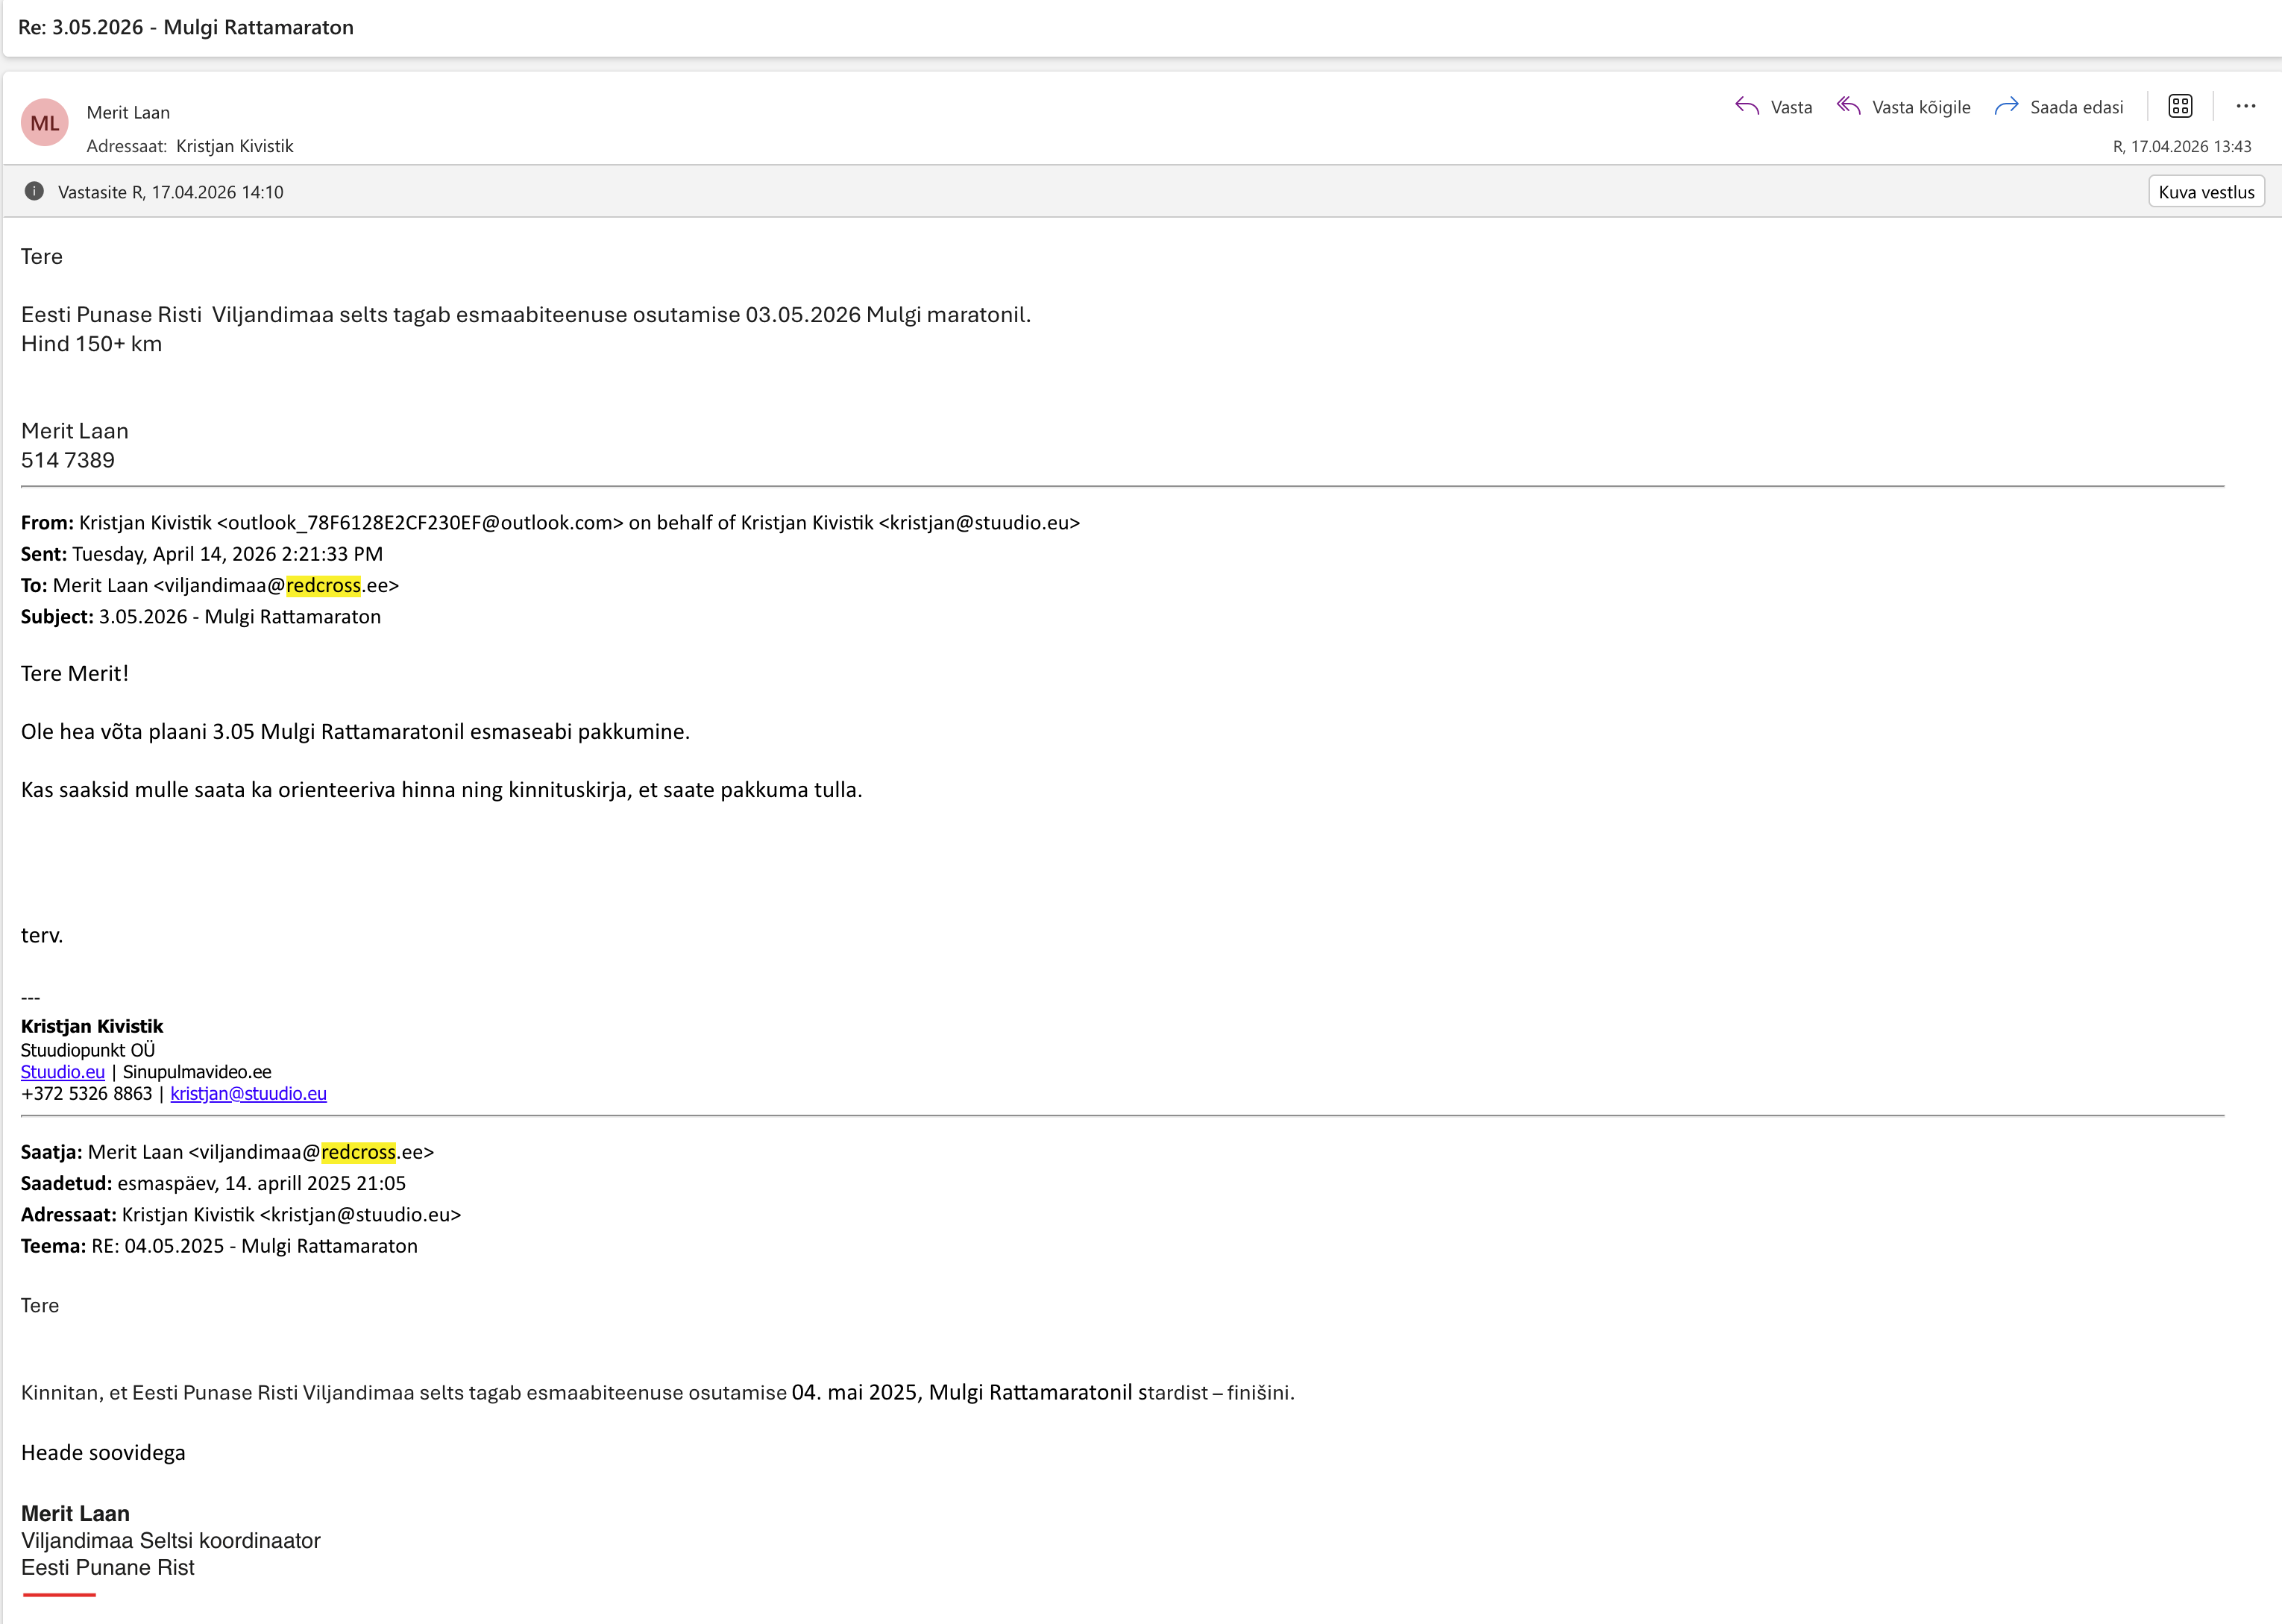
Task: Click the Vasta kõigile text label
Action: click(1920, 107)
